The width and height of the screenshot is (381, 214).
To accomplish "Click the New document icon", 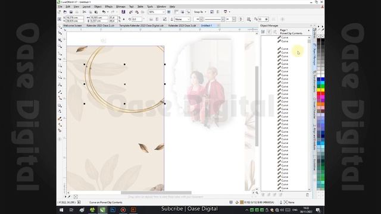I will coord(60,12).
